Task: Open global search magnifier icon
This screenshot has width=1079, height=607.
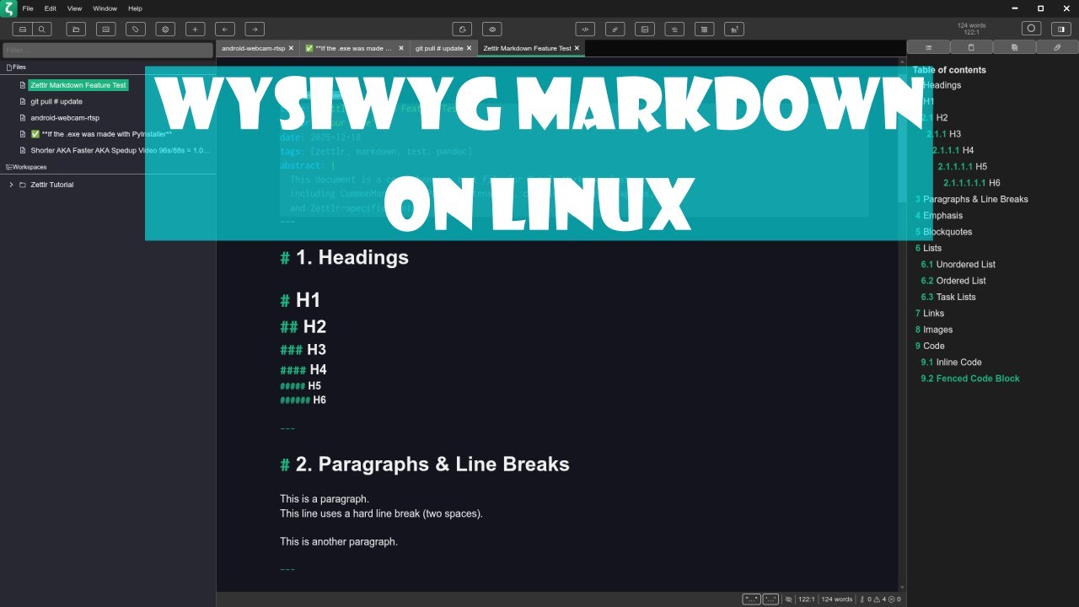Action: 41,29
